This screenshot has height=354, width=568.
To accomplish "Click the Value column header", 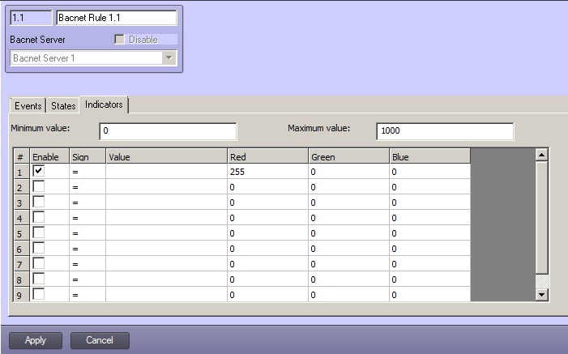I will click(165, 157).
